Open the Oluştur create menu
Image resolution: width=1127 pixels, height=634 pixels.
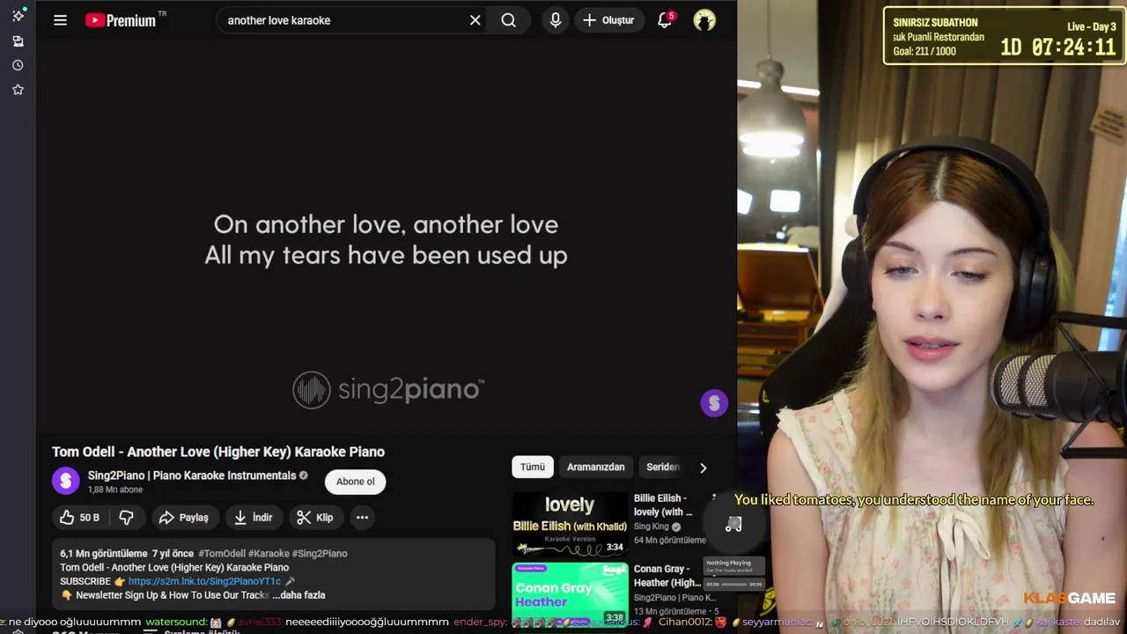(609, 20)
